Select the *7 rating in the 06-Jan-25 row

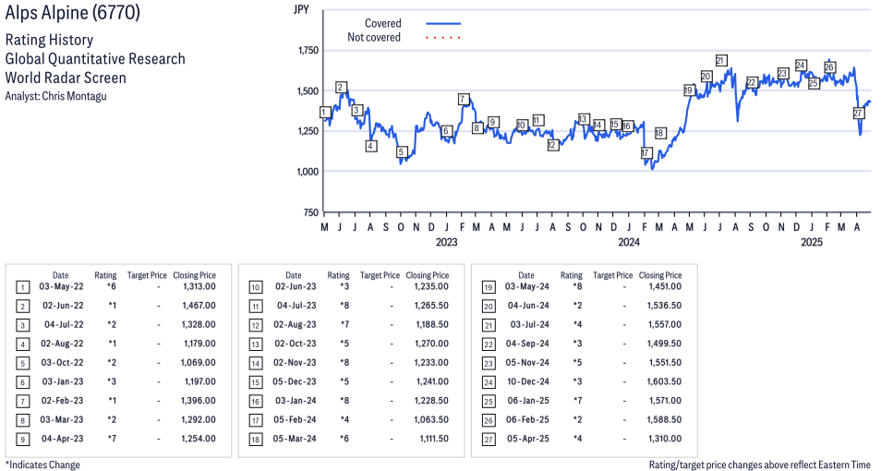pyautogui.click(x=577, y=401)
